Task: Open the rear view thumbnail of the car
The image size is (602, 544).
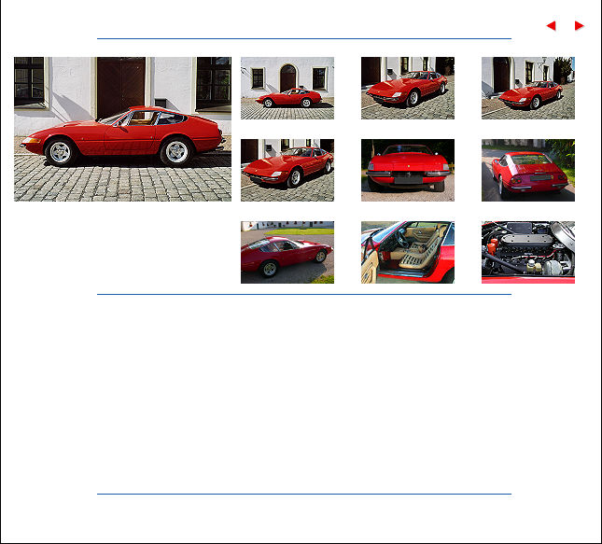Action: 528,170
